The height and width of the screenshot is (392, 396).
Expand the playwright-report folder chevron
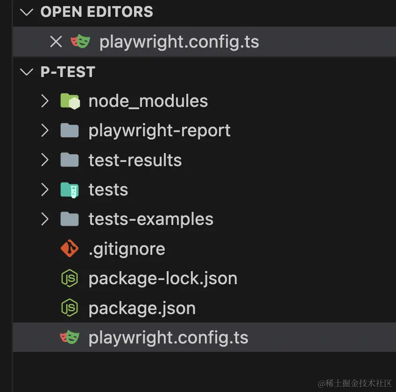click(45, 131)
